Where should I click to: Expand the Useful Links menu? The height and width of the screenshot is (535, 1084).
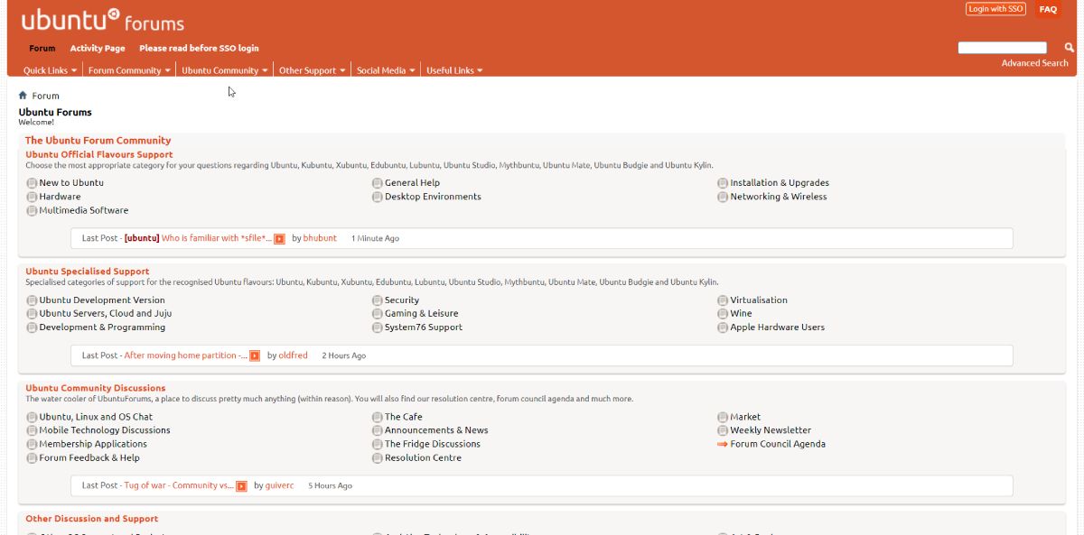pos(454,70)
